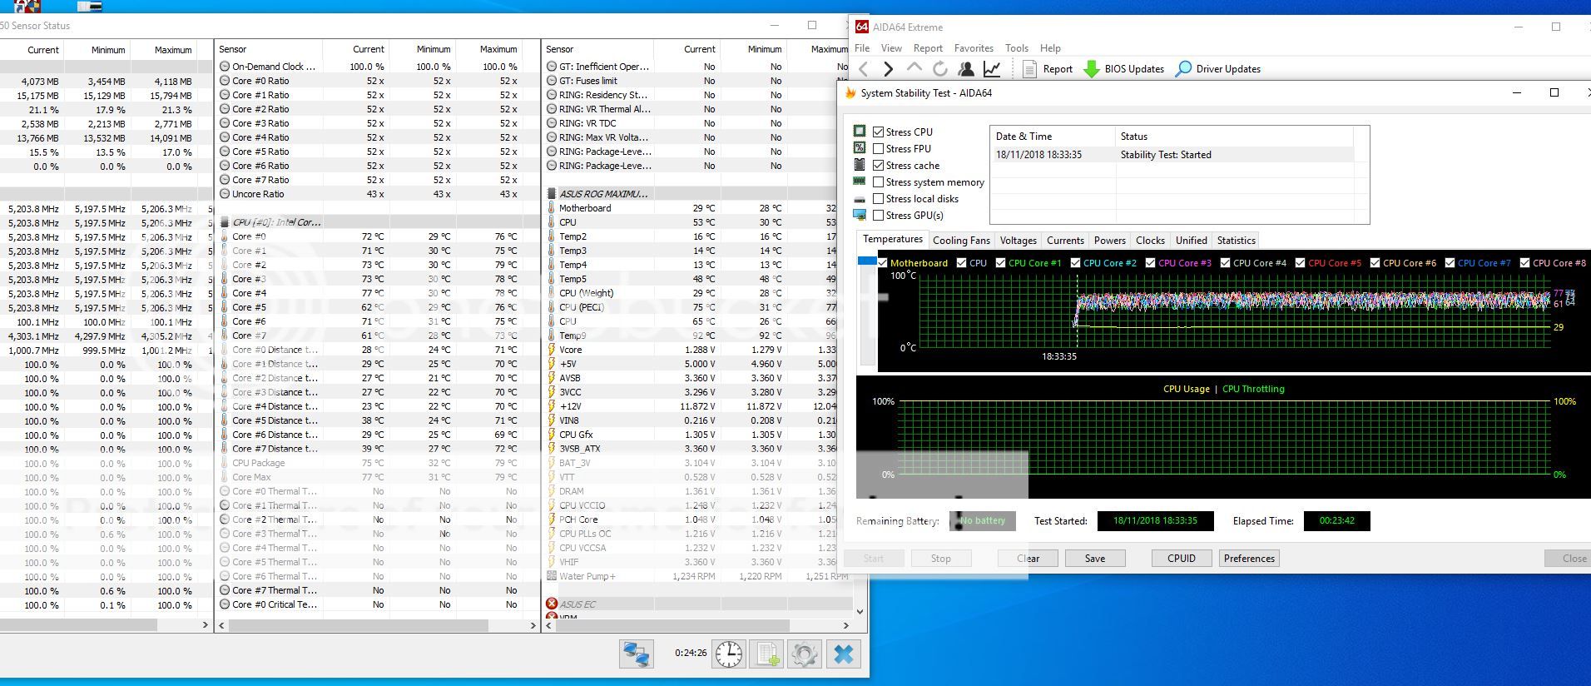Click GT: Fuses limit circle icon

click(x=552, y=81)
